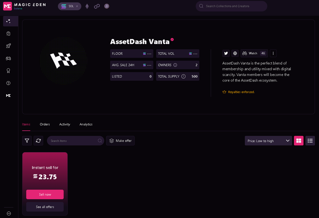The height and width of the screenshot is (218, 319).
Task: Open the help question mark sidebar icon
Action: coord(9,83)
